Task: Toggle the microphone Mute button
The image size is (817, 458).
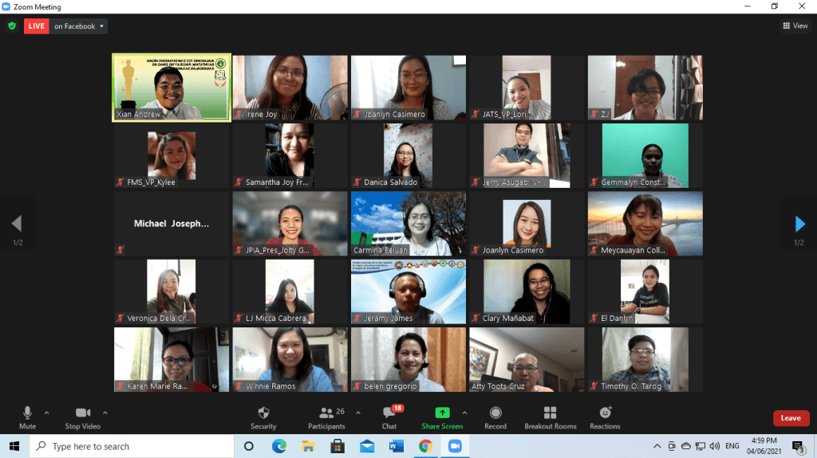Action: (27, 418)
